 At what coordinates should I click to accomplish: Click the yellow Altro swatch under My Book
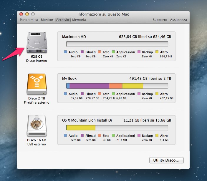click(x=157, y=94)
